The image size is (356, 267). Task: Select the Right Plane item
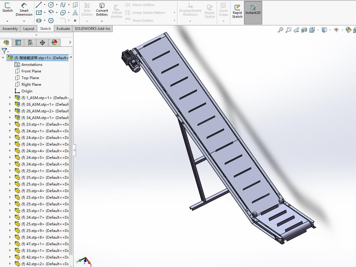click(31, 85)
